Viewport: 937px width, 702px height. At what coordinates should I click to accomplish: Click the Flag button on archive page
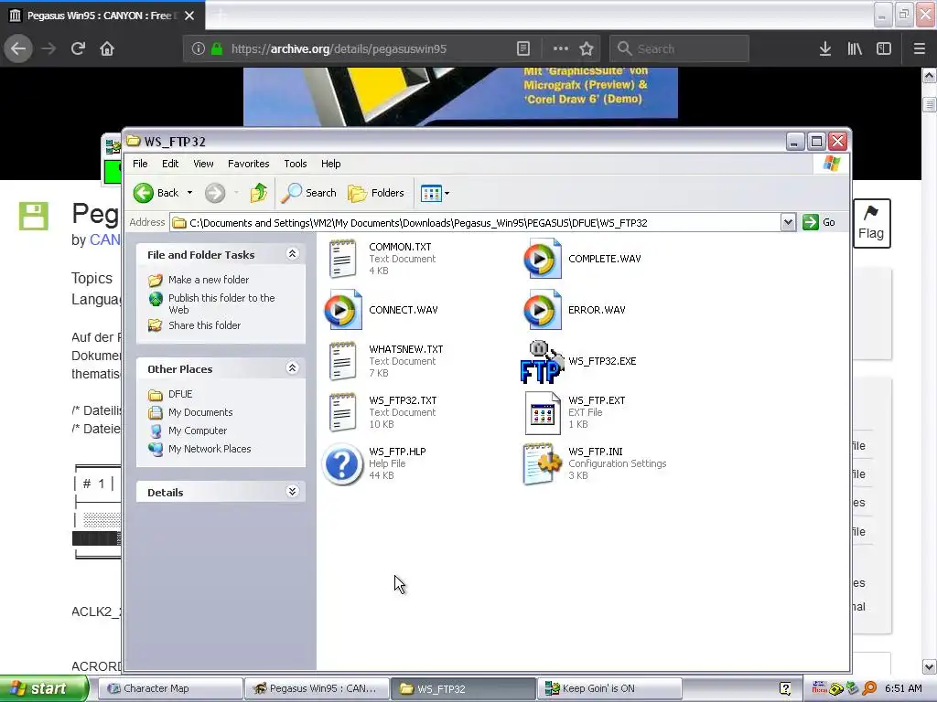871,223
